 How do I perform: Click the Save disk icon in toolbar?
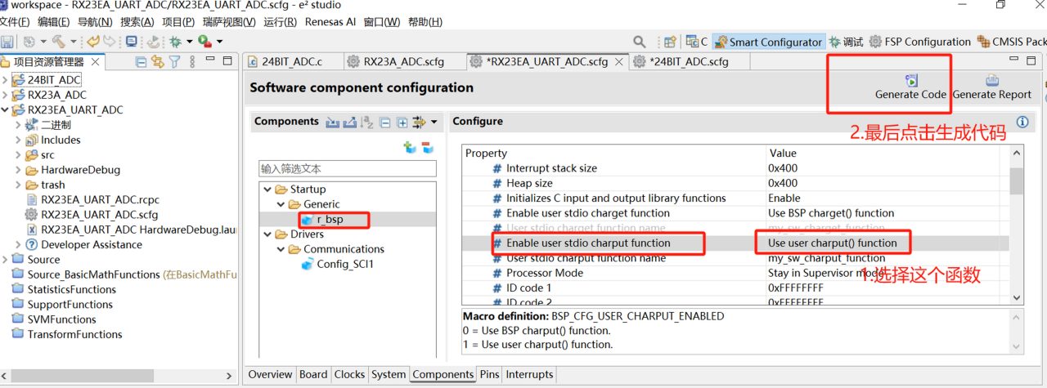7,42
